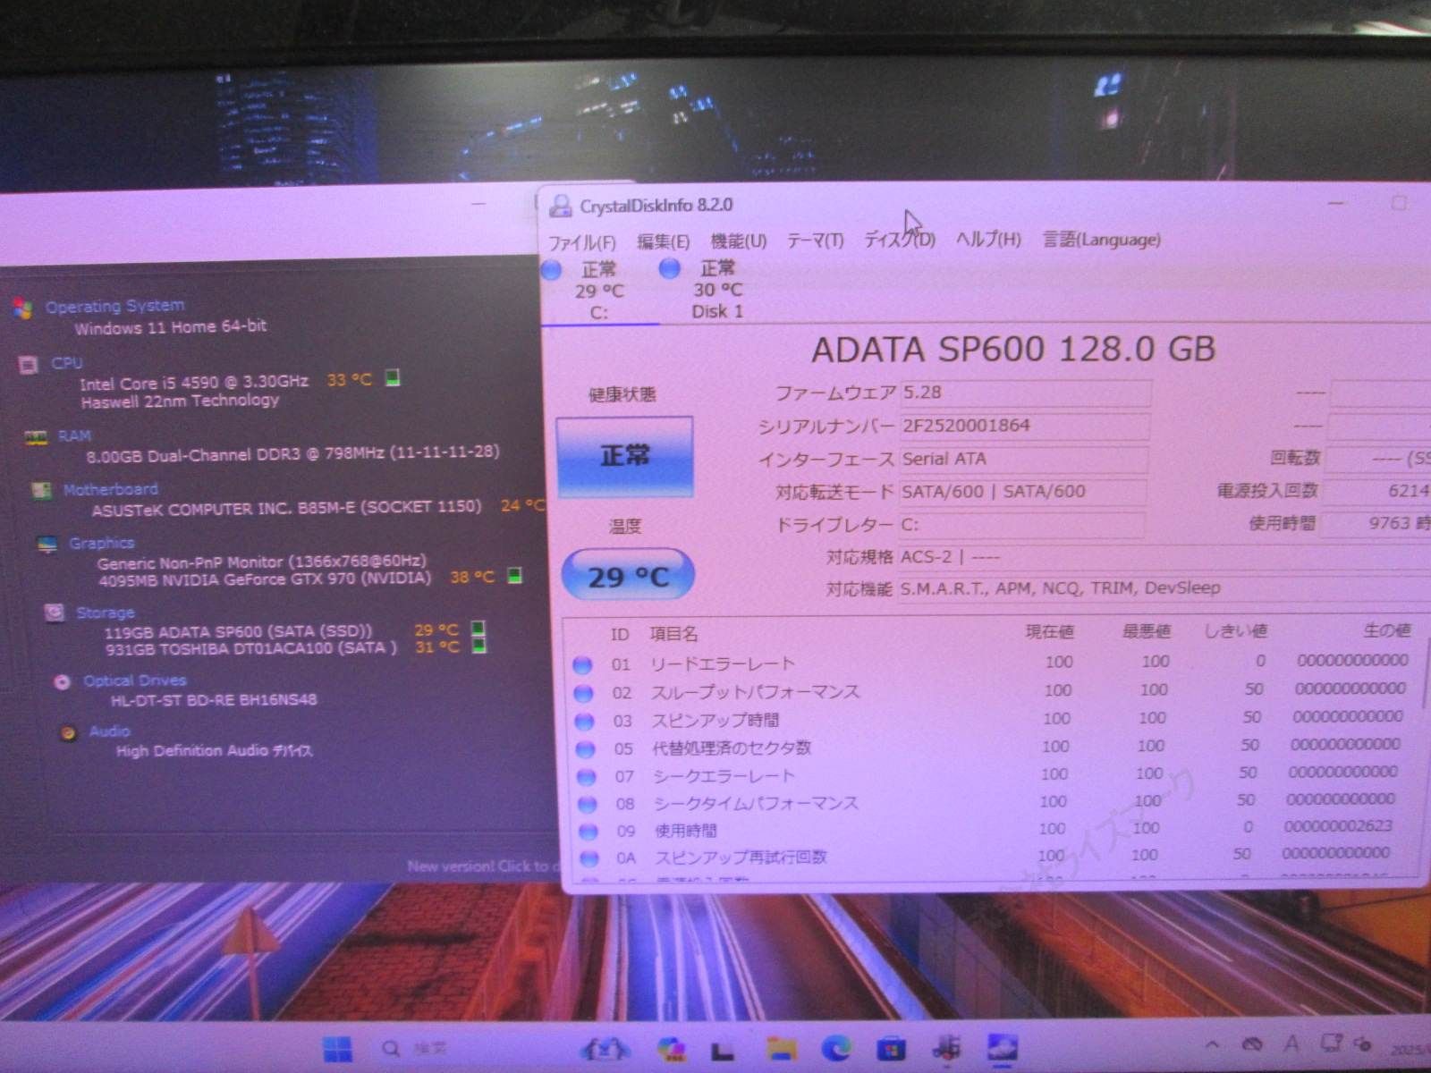This screenshot has width=1431, height=1073.
Task: Click the 最悪値 column header
Action: click(x=1147, y=631)
